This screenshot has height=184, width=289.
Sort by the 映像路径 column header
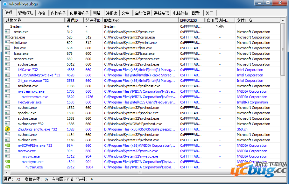140,20
